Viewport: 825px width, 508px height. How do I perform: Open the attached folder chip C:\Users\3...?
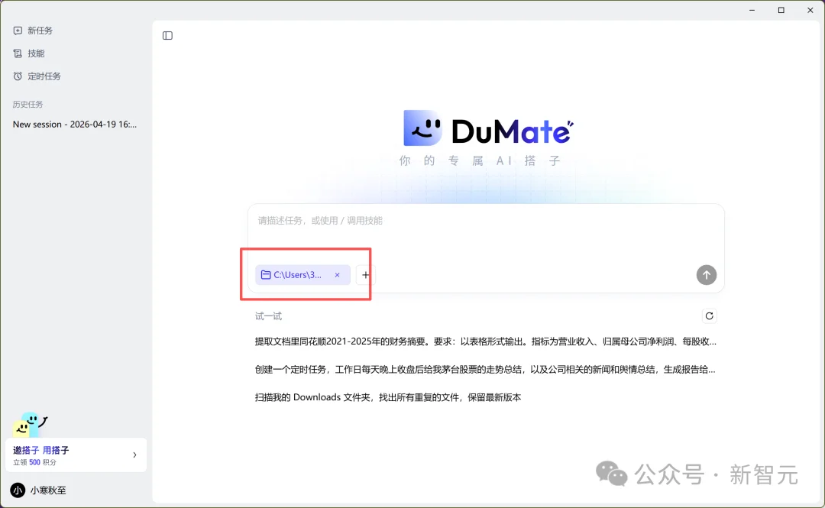pyautogui.click(x=298, y=275)
